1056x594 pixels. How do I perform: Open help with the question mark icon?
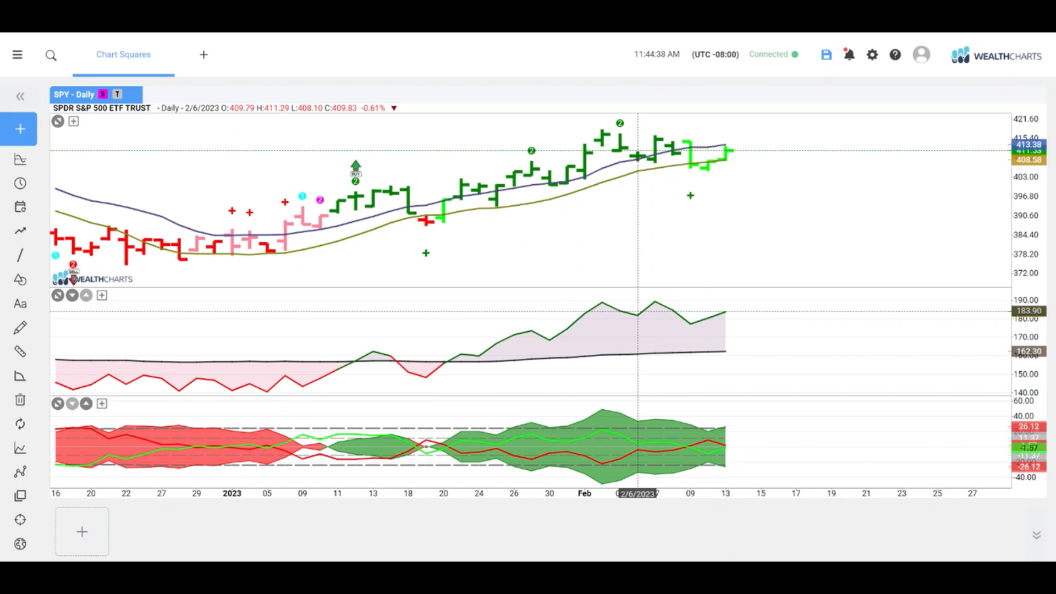click(895, 54)
